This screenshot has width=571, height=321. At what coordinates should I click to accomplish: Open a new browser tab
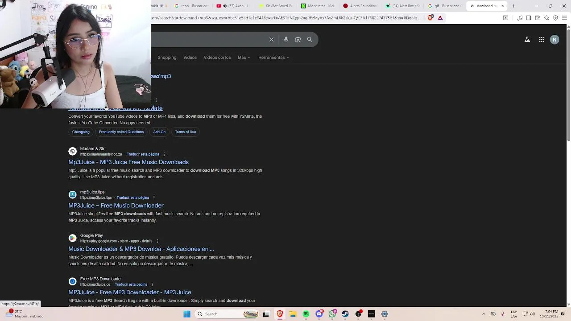coord(513,6)
